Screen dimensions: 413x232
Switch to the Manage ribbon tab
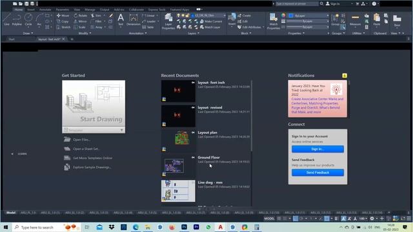(90, 10)
